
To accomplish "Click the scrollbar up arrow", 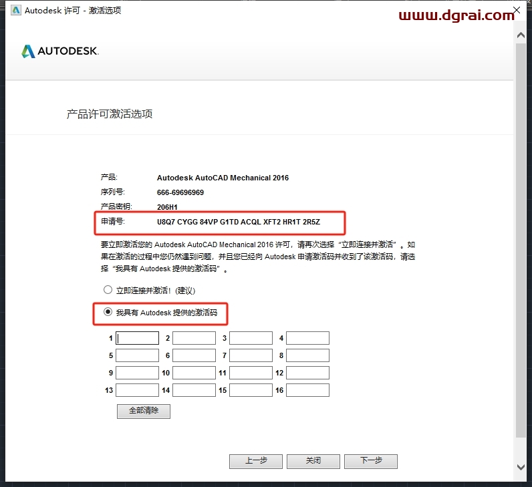I will point(521,35).
